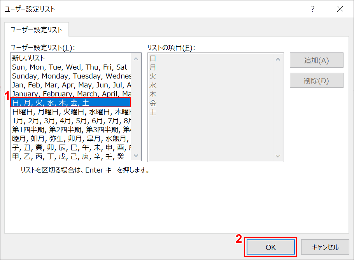This screenshot has width=354, height=260.
Task: Select the Sunday, Monday, Tuesday list entry
Action: (x=71, y=76)
